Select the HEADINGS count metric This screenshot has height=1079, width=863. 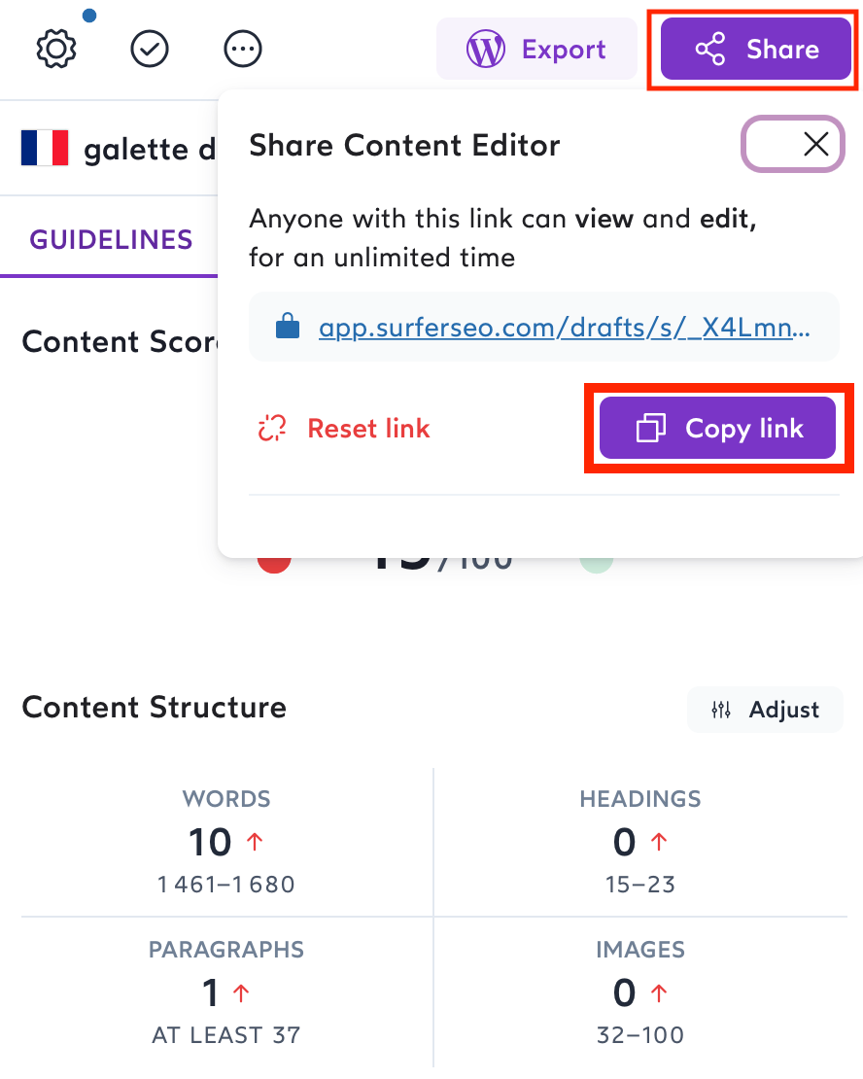point(640,841)
